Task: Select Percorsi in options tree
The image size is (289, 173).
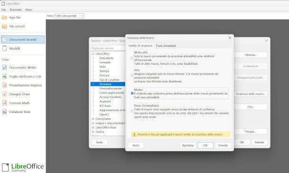Action: [x=105, y=76]
